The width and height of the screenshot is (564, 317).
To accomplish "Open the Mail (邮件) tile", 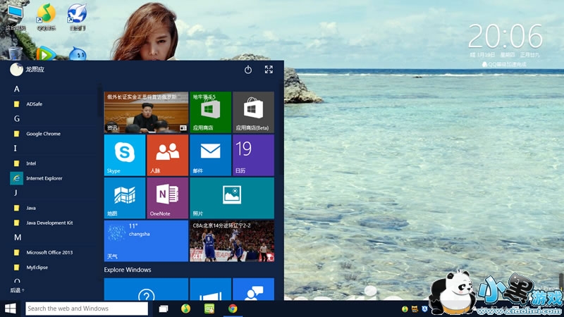I will [x=210, y=155].
